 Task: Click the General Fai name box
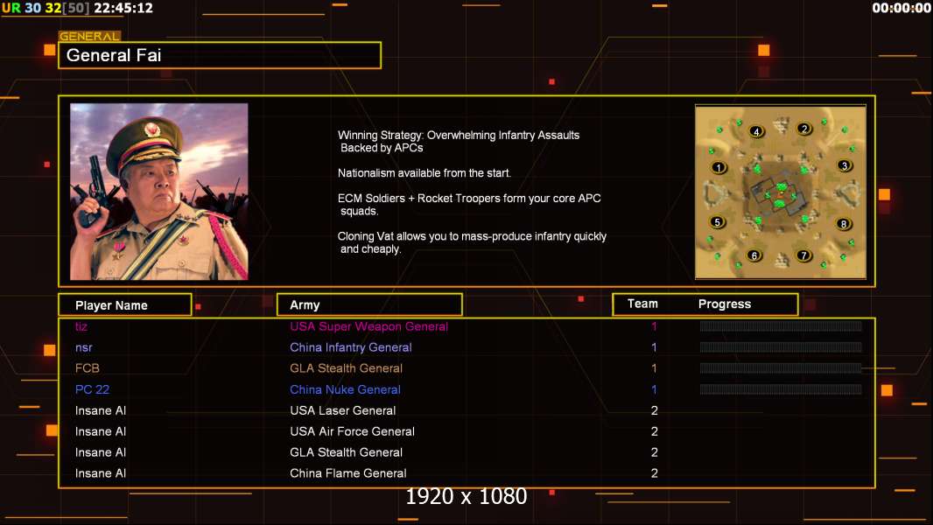pos(219,55)
